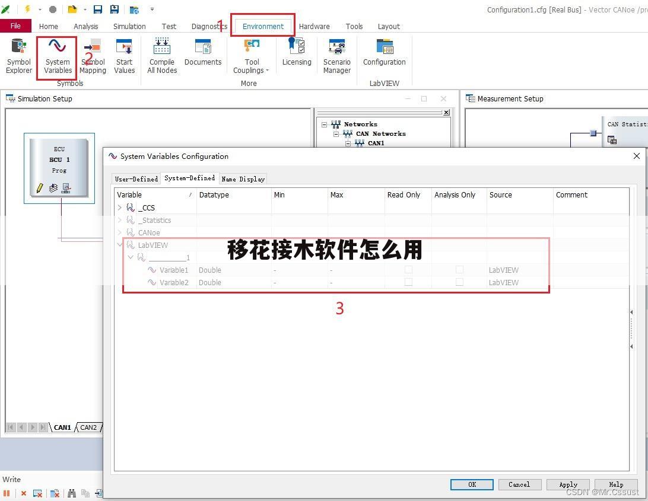Select the Name Display tab
Viewport: 648px width, 501px height.
click(243, 179)
